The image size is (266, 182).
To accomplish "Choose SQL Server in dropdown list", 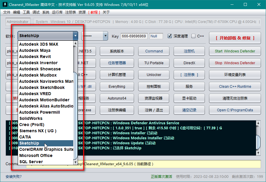I will click(46, 162).
